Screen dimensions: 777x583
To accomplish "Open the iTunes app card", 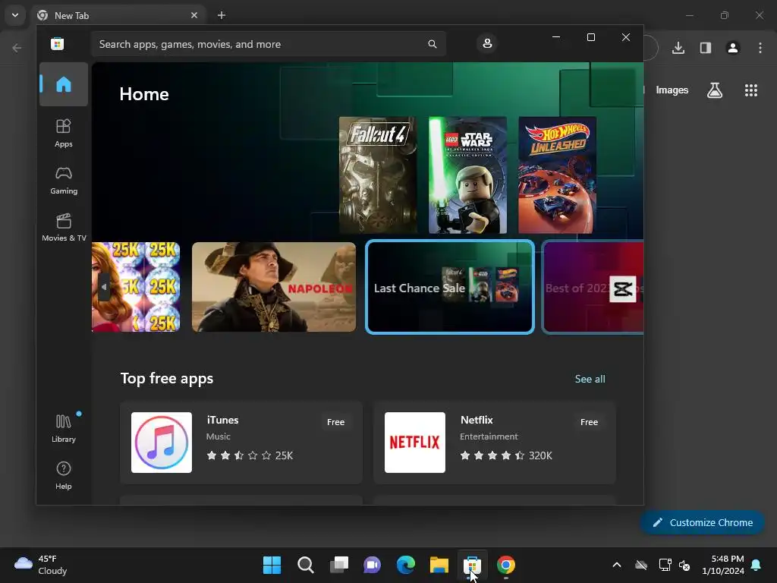I will click(241, 443).
